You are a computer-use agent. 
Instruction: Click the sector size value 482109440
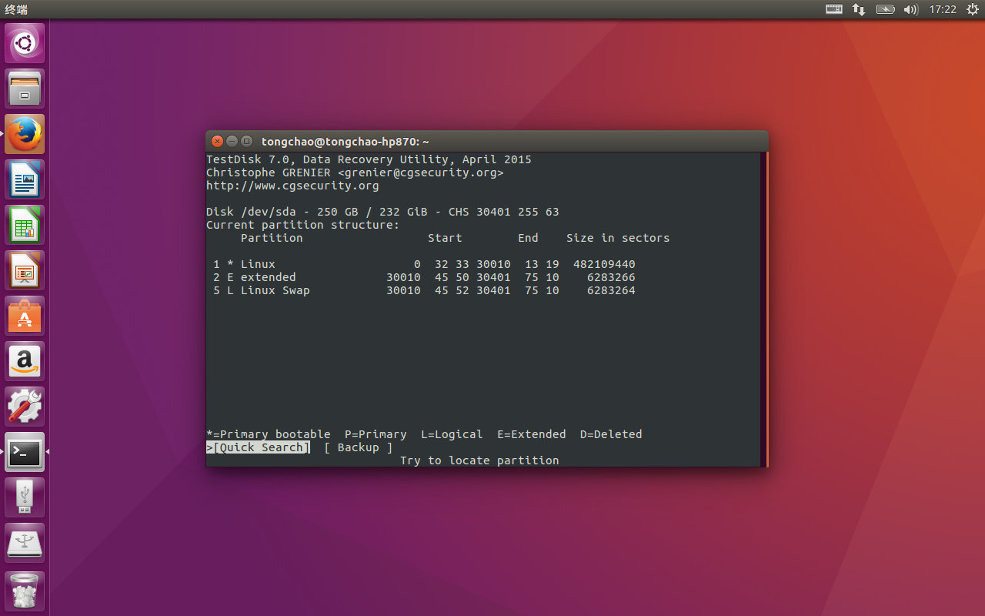604,264
